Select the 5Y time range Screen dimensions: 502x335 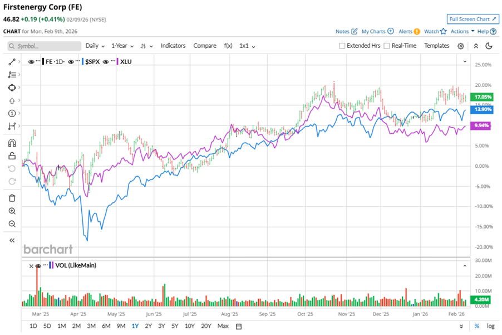click(x=175, y=326)
